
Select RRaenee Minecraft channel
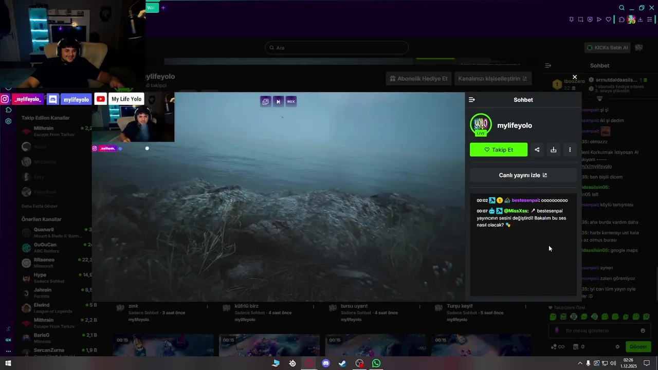pyautogui.click(x=57, y=263)
